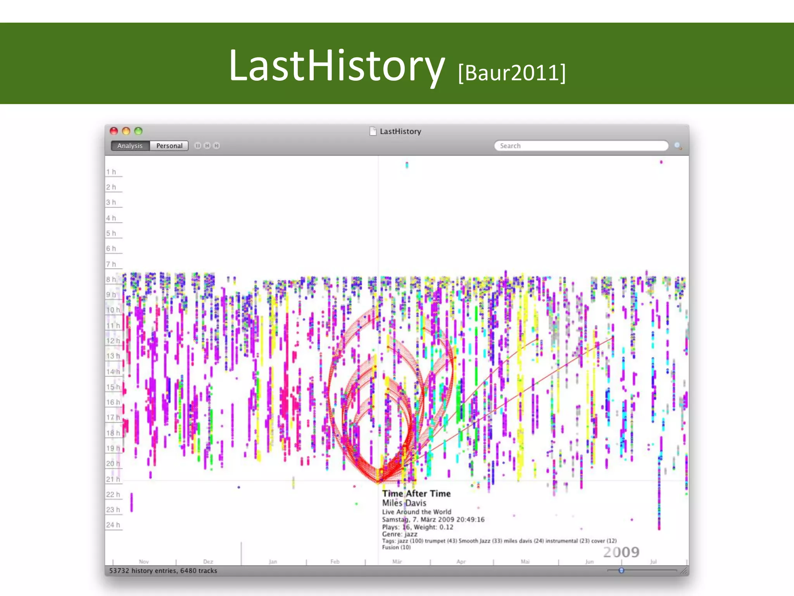Click the 'Samstag, 7. März 2009 20:49:16' timestamp
The height and width of the screenshot is (596, 794).
(x=433, y=520)
